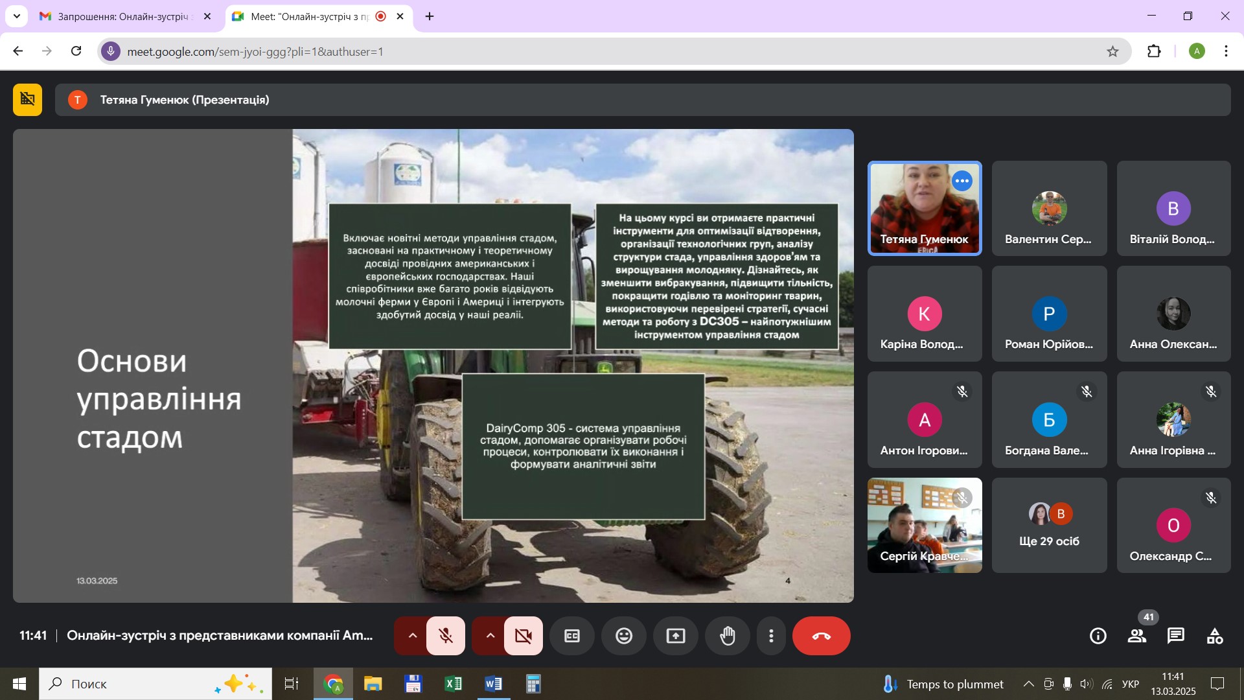Show hidden system tray icons
The height and width of the screenshot is (700, 1244).
[x=1028, y=684]
